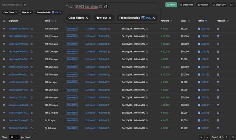
Task: Toggle eye icon on the 16h 4m ago row
Action: tap(4, 82)
